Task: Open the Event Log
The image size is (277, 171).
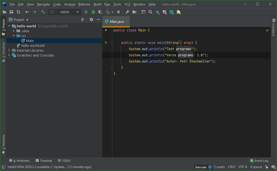Action: [x=259, y=160]
